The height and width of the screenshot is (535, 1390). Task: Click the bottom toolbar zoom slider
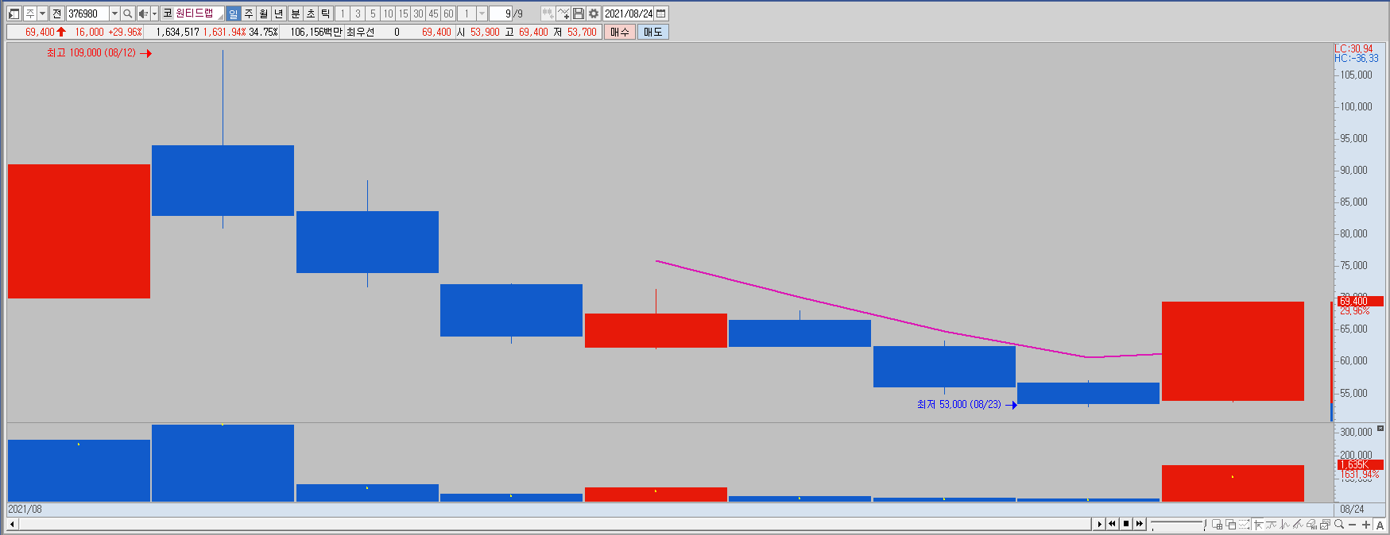1178,524
